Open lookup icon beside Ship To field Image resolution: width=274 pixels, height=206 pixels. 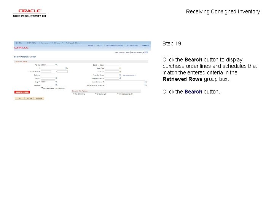[56, 82]
